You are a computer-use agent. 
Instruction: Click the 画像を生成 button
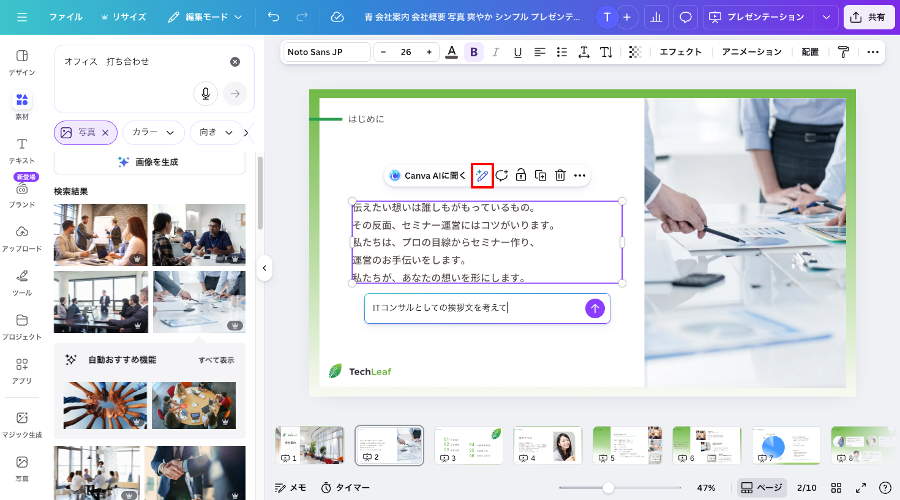click(149, 162)
